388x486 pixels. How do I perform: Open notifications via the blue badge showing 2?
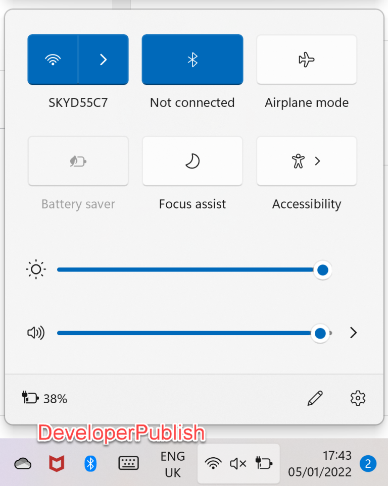[x=368, y=463]
